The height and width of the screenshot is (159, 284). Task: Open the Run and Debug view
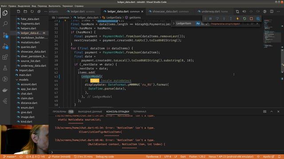click(x=5, y=46)
